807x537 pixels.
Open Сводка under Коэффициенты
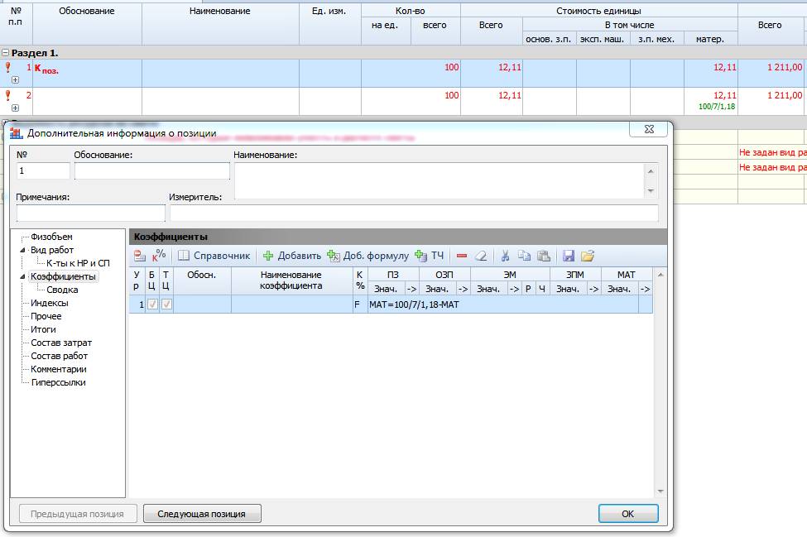coord(62,290)
